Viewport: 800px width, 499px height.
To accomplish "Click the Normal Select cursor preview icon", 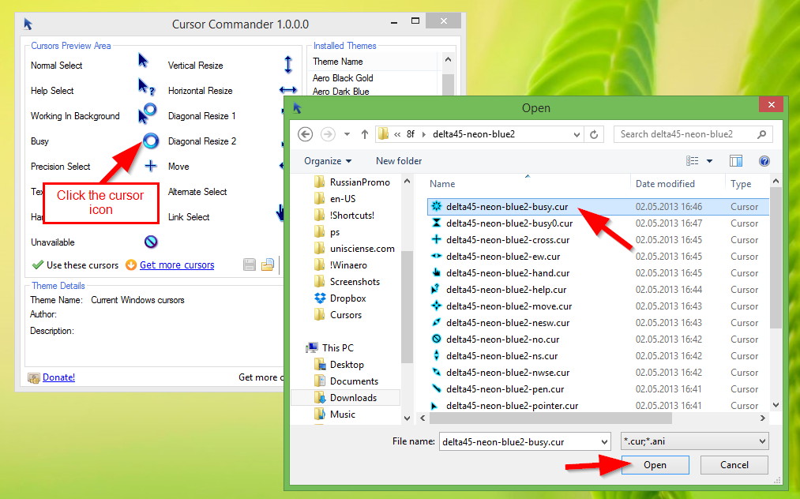I will click(x=143, y=60).
